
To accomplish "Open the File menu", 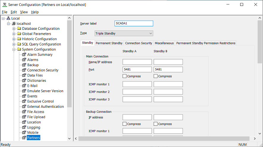I will coord(4,12).
